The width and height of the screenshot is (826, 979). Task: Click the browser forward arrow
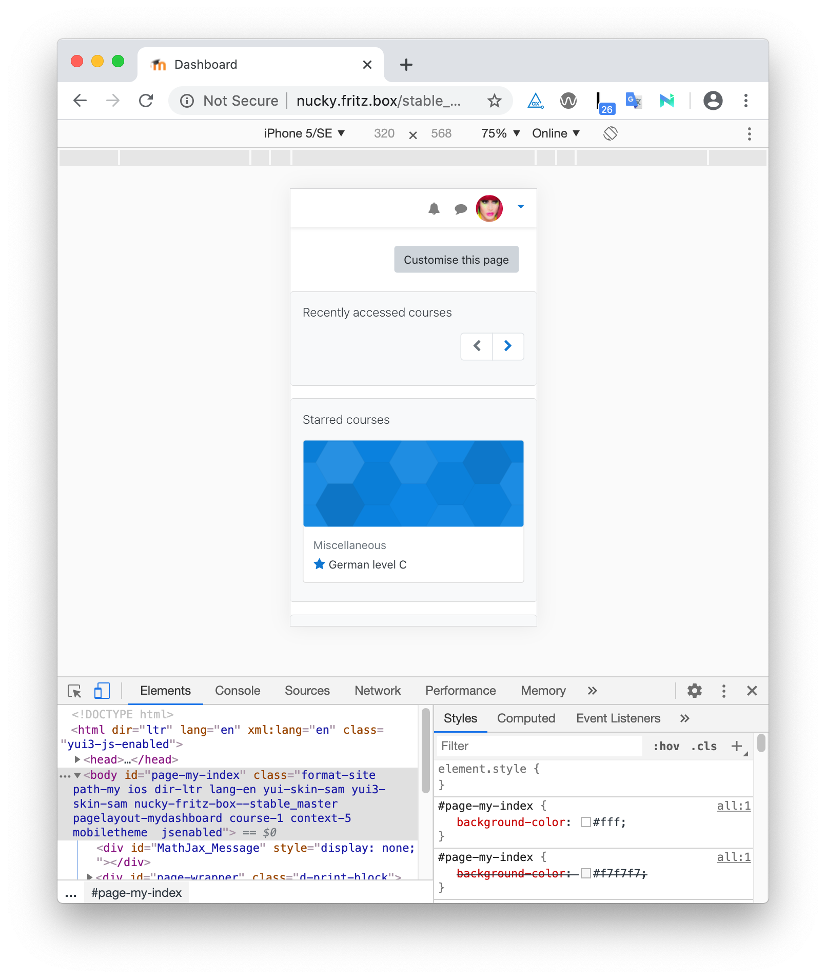point(113,101)
